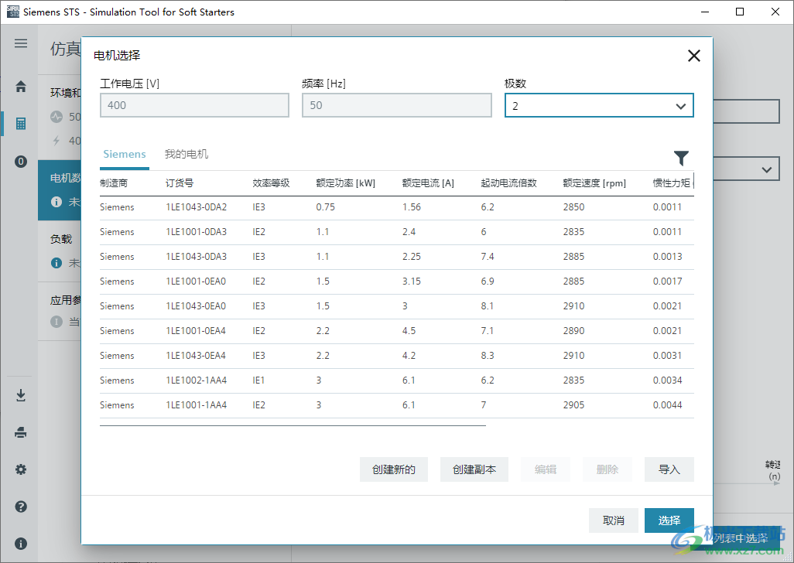
Task: Open the 极数 dropdown showing 2
Action: pos(599,106)
